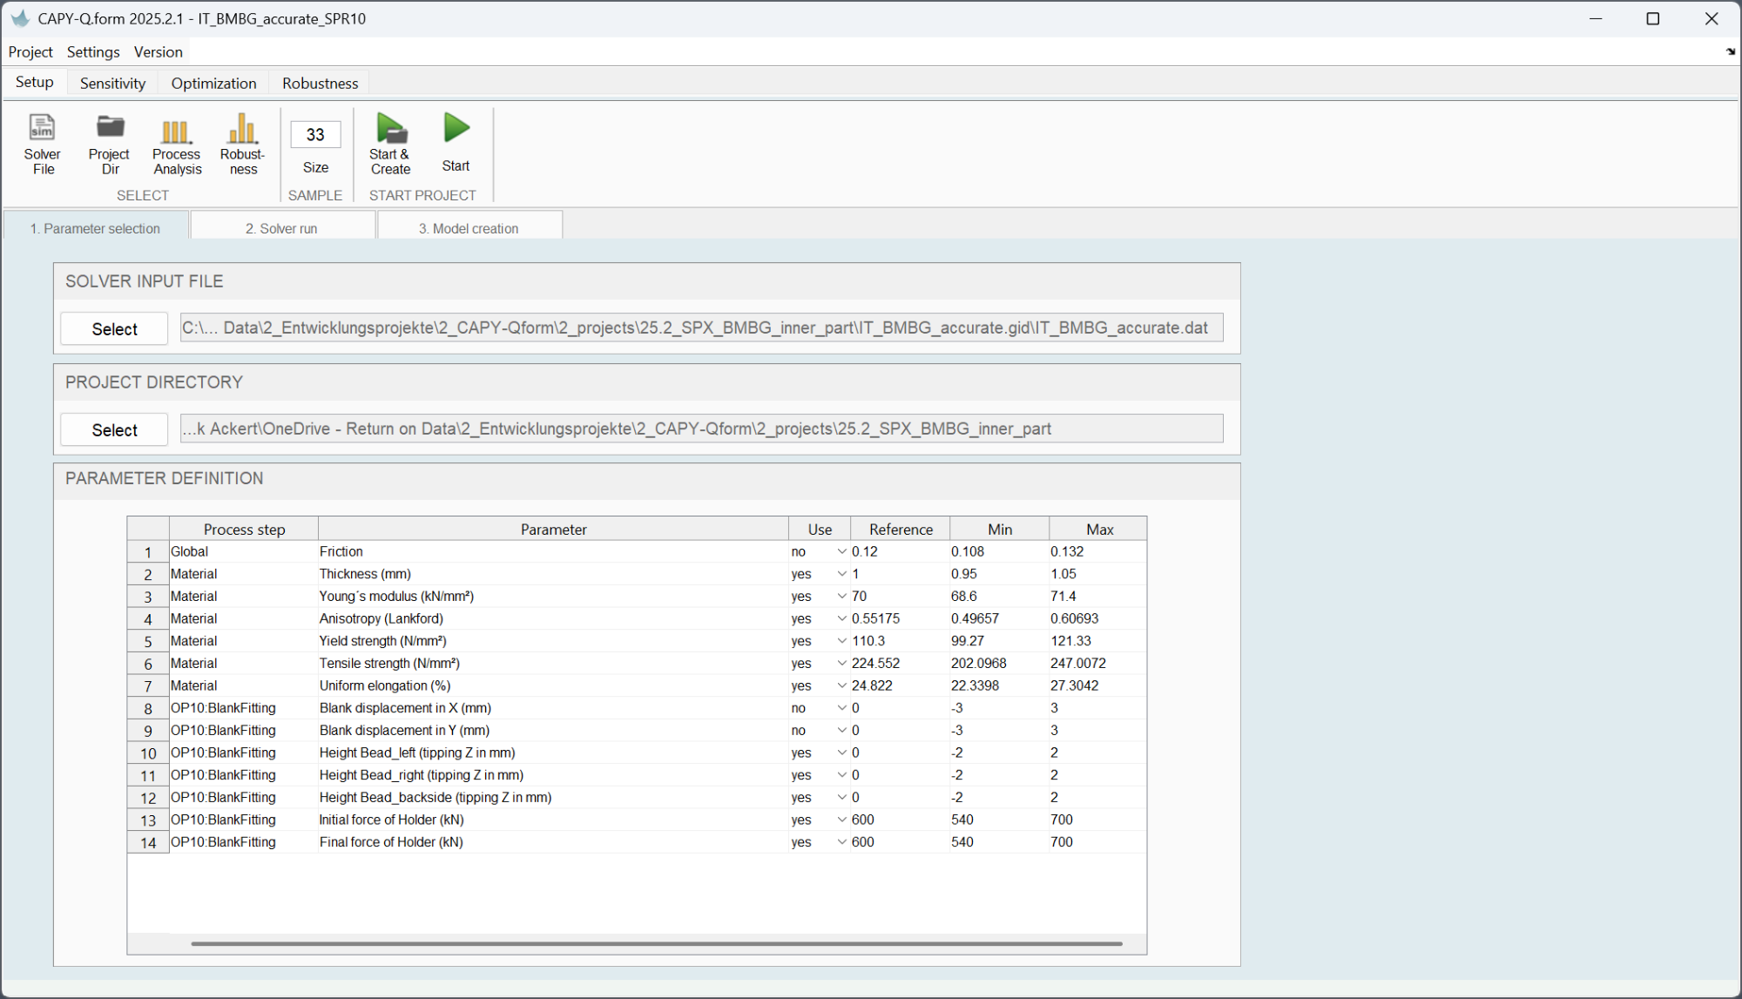Image resolution: width=1742 pixels, height=999 pixels.
Task: Click the Height Bead_backside parameter cell
Action: click(x=553, y=798)
